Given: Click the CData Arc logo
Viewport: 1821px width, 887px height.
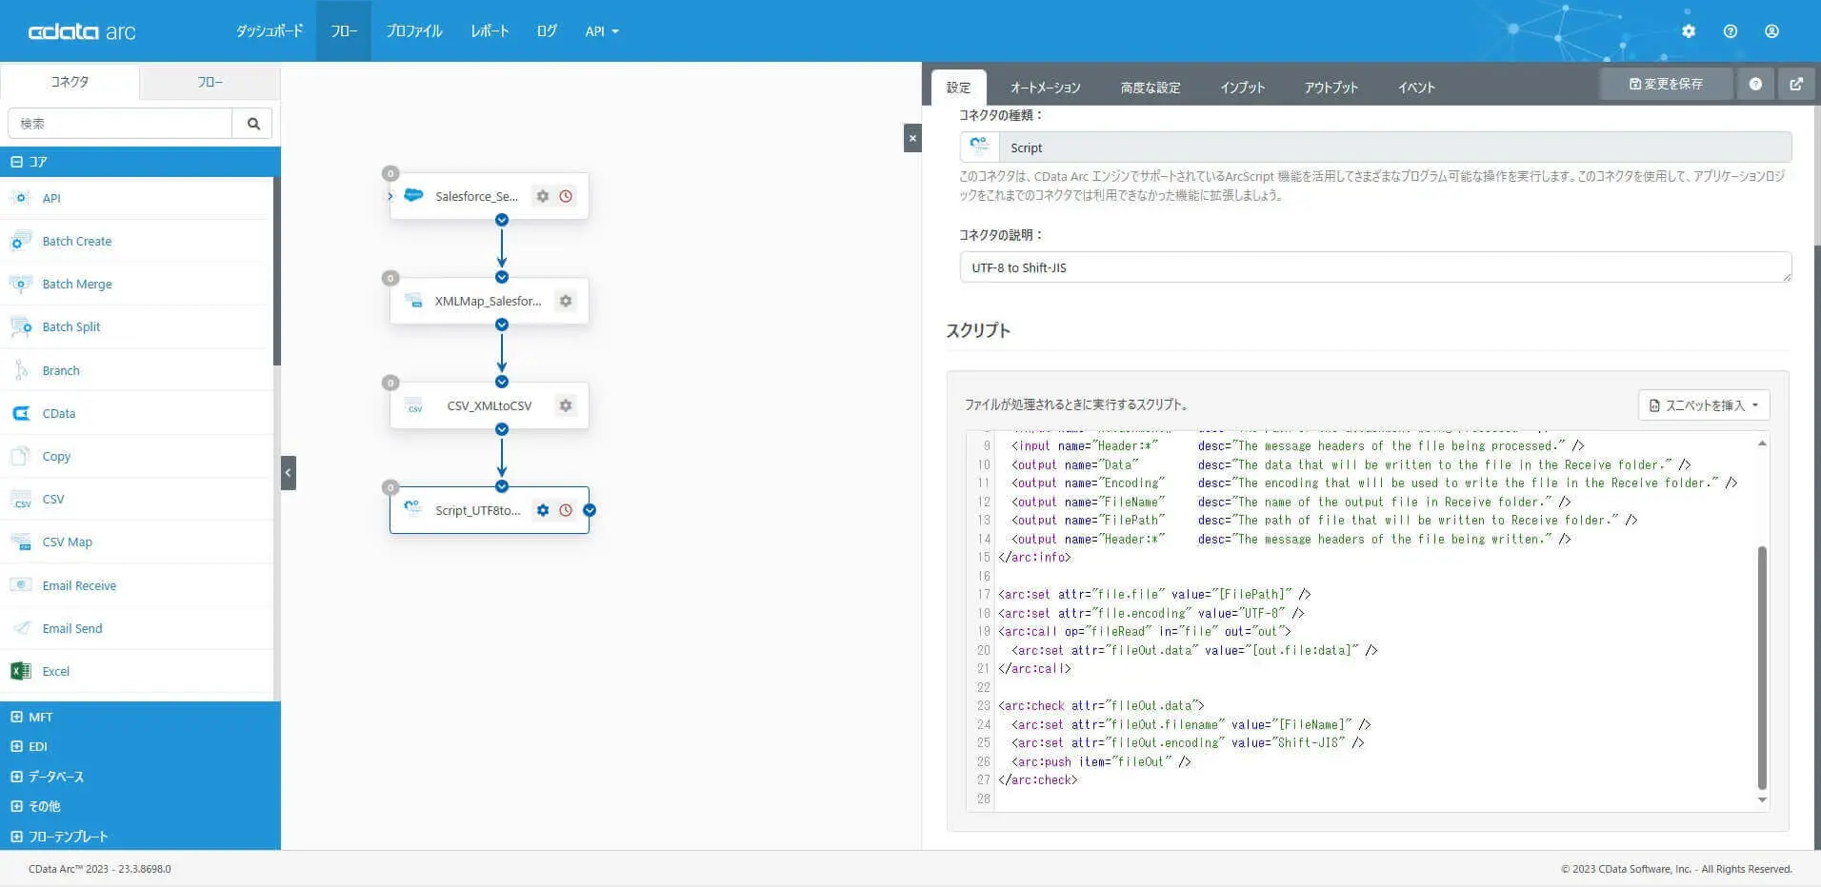Looking at the screenshot, I should [82, 31].
